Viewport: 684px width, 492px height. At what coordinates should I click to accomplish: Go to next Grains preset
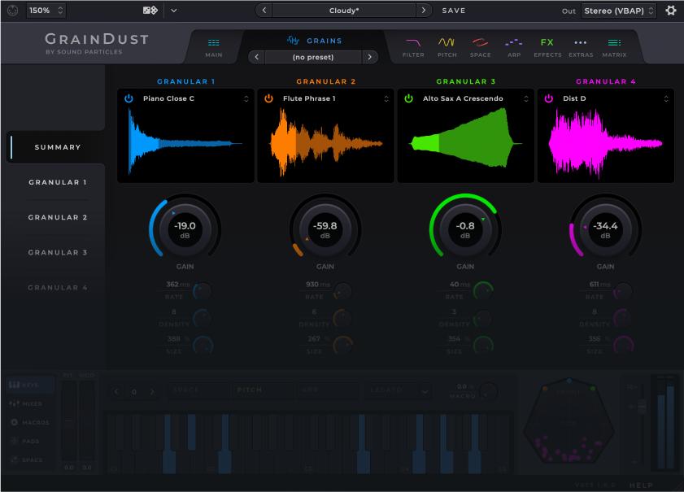coord(369,57)
